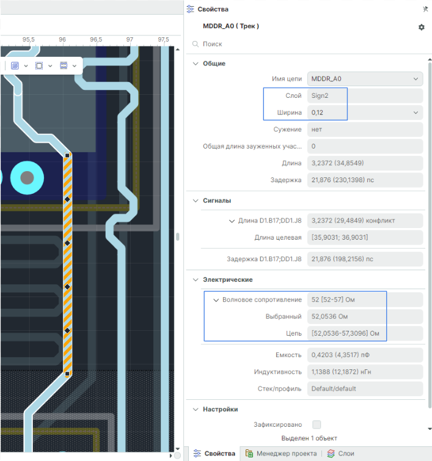Click the Менеджер проекта tab icon

(249, 453)
